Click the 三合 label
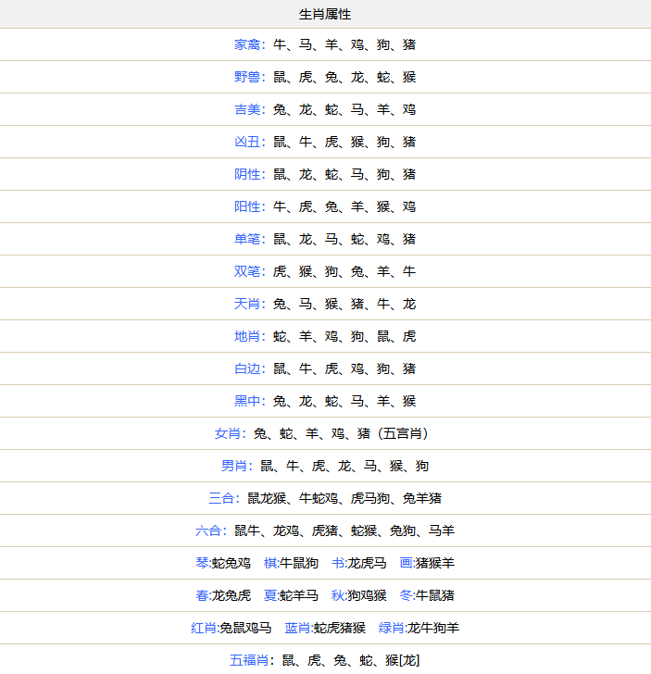 pos(221,498)
